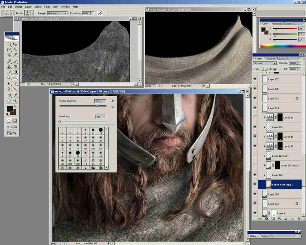Select the Eraser tool
This screenshot has height=245, width=306.
click(x=9, y=71)
